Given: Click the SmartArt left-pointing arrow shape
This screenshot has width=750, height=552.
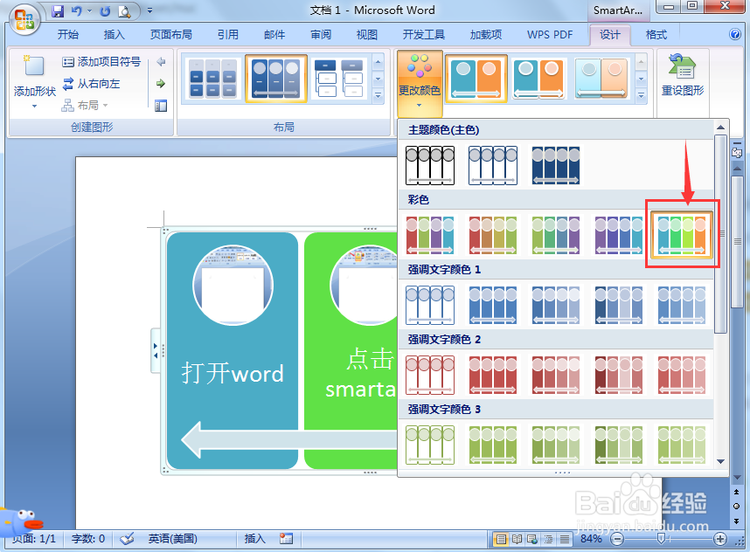Looking at the screenshot, I should [288, 439].
